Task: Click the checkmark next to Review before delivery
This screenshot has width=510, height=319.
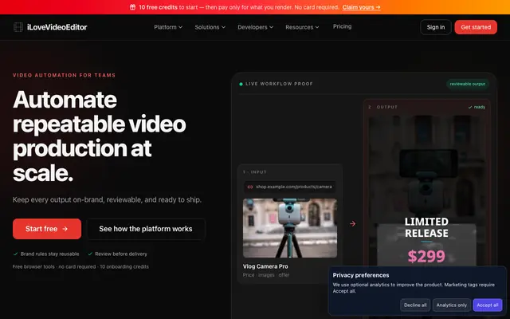Action: [x=90, y=254]
